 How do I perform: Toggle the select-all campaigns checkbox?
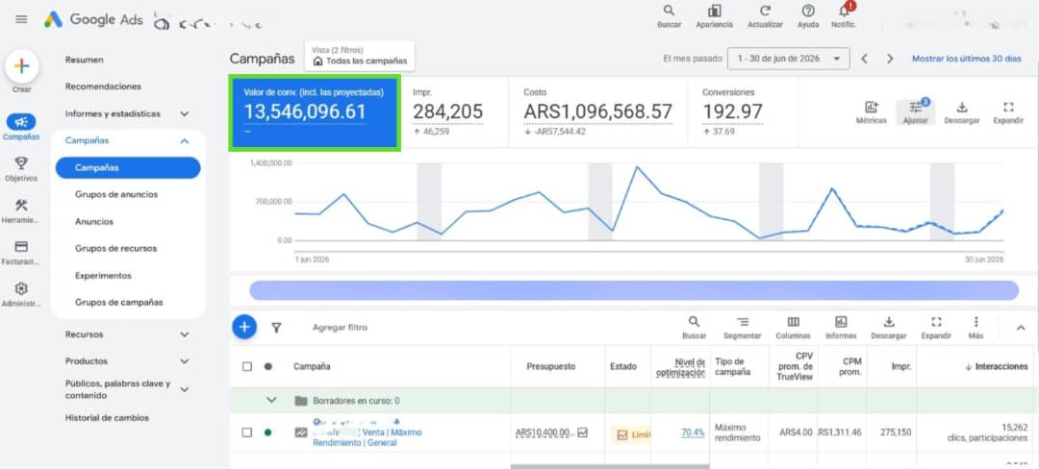(247, 366)
